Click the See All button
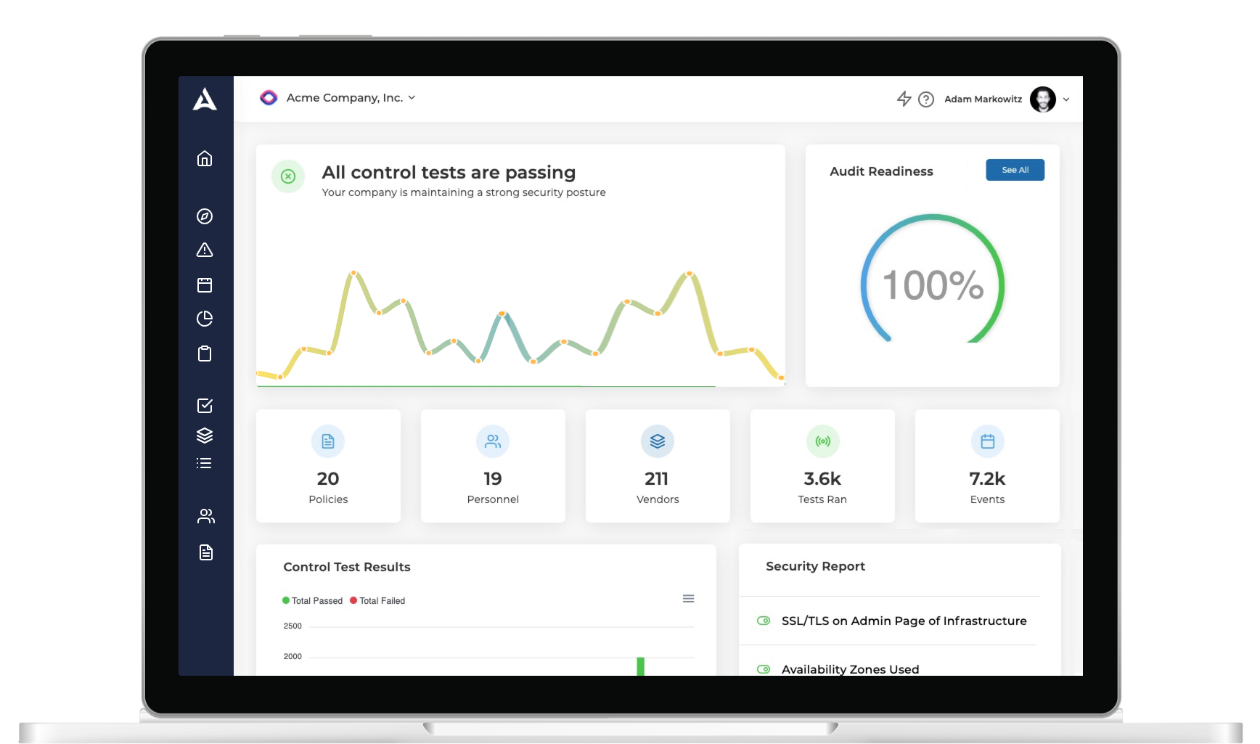 [x=1015, y=170]
